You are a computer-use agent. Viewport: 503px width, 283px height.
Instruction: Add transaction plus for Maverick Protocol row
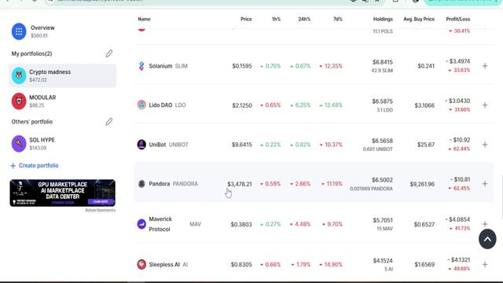coord(485,224)
